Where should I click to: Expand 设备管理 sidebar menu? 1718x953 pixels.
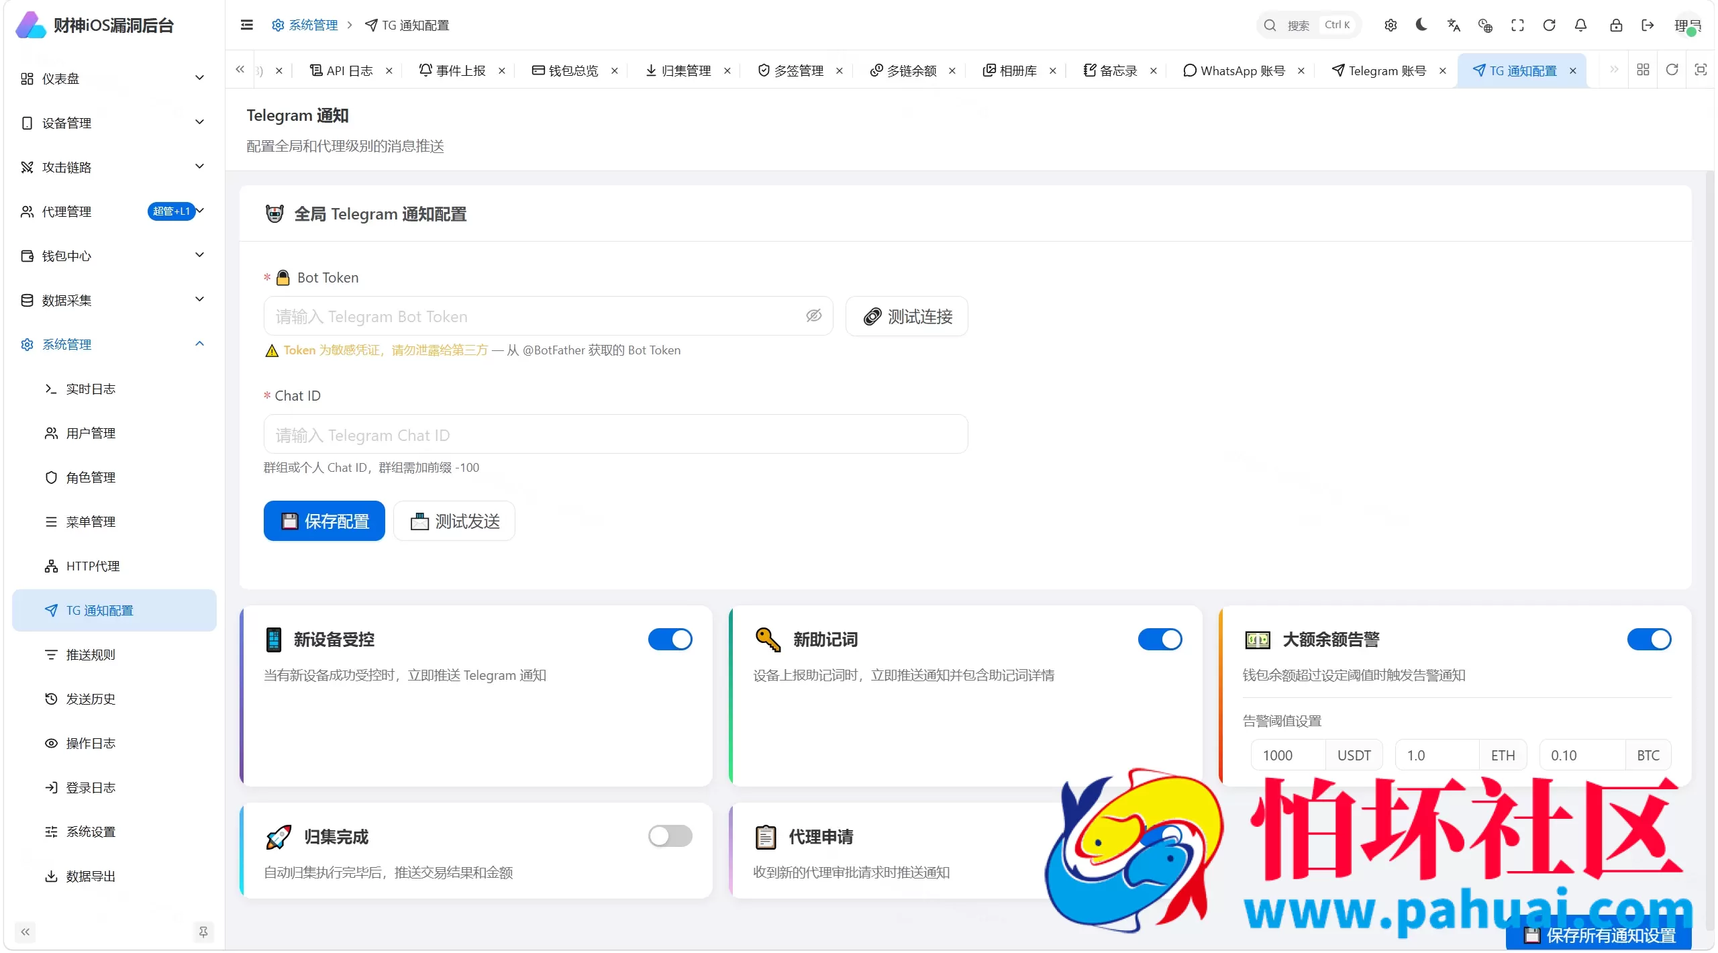click(113, 123)
